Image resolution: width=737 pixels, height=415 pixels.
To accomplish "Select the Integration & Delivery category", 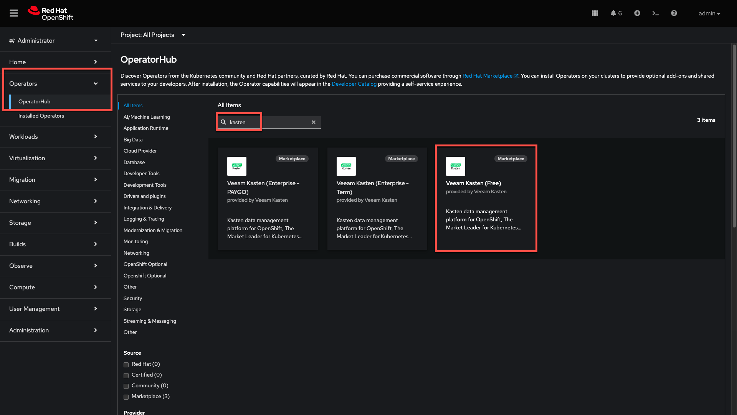I will [x=147, y=207].
